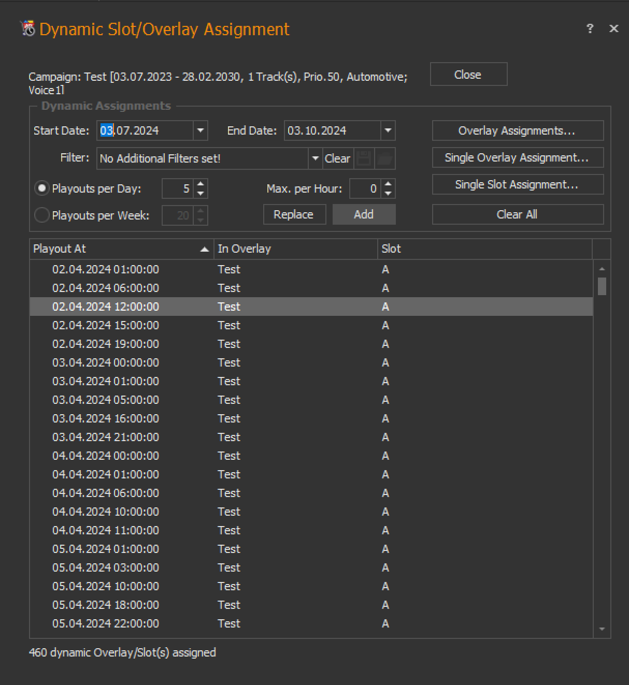The width and height of the screenshot is (629, 685).
Task: Click the save filter disk icon
Action: pyautogui.click(x=364, y=158)
